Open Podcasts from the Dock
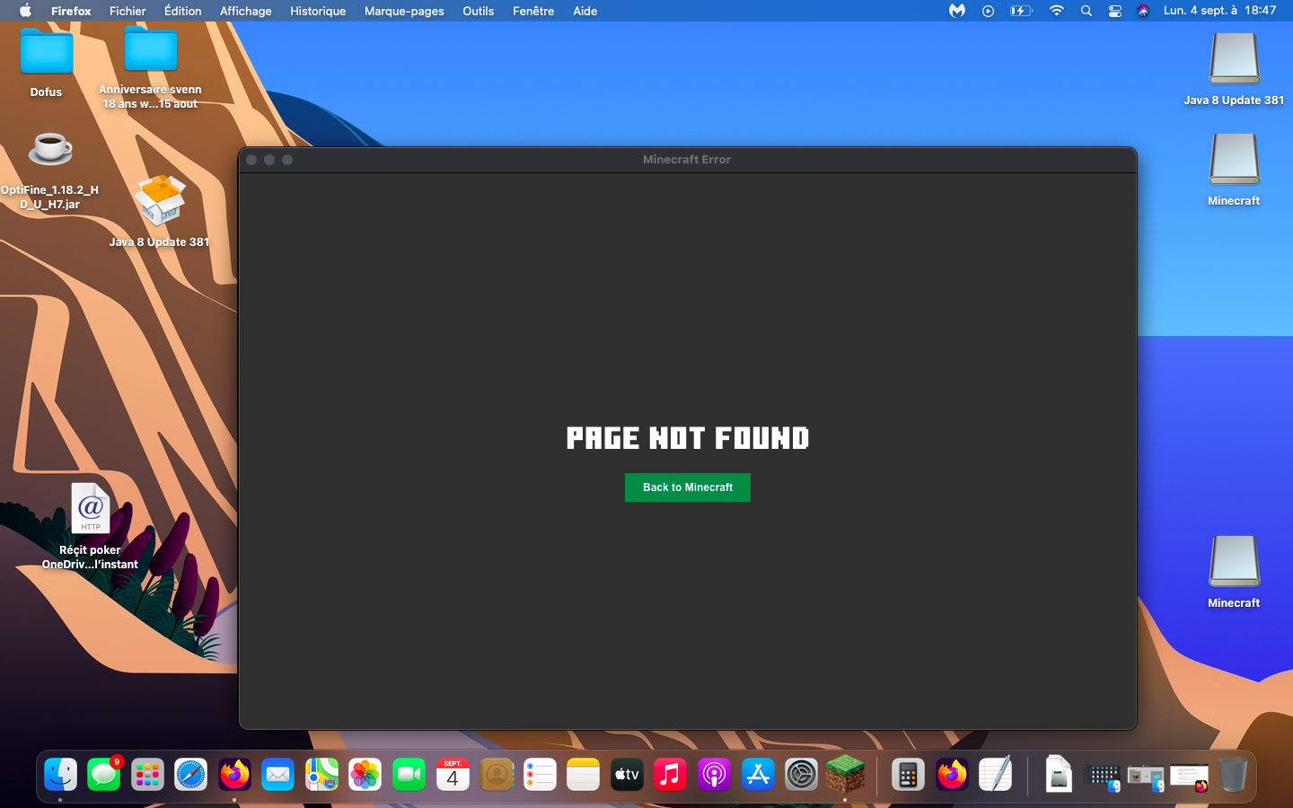The height and width of the screenshot is (808, 1293). [x=714, y=774]
